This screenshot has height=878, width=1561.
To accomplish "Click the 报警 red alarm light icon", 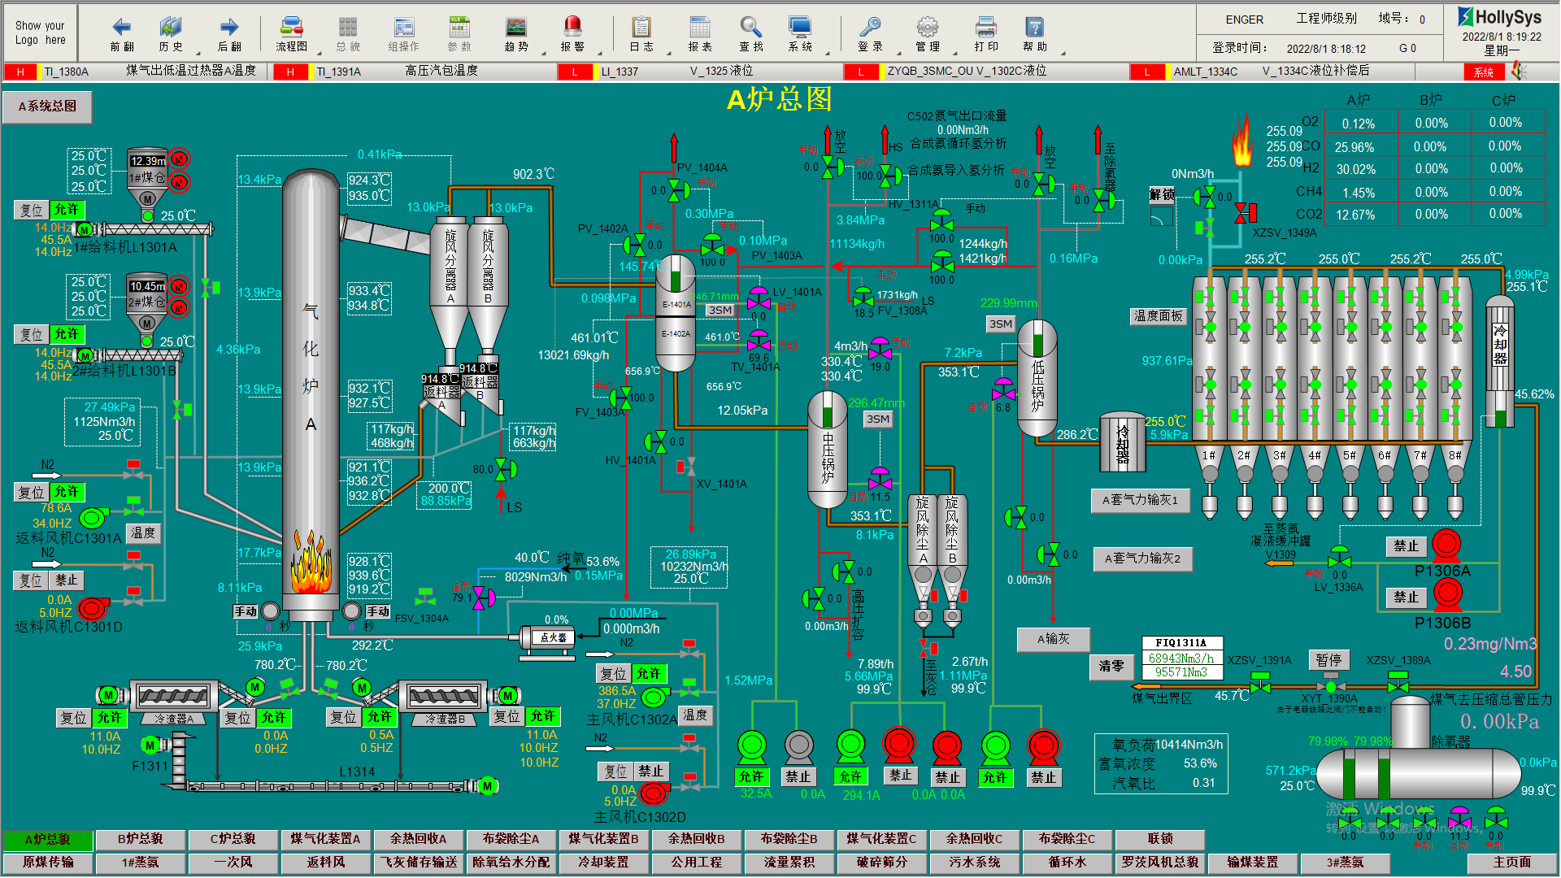I will point(572,27).
